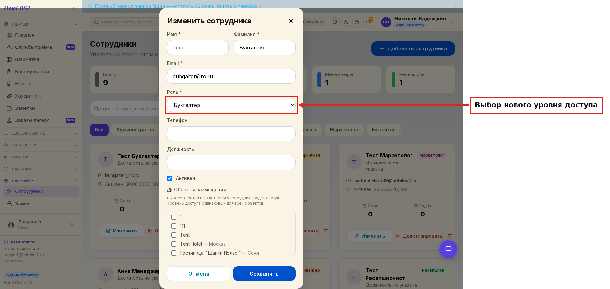Expand the ЦЕНООБРАЗОВАНИЕ section
This screenshot has width=610, height=289.
[x=41, y=133]
